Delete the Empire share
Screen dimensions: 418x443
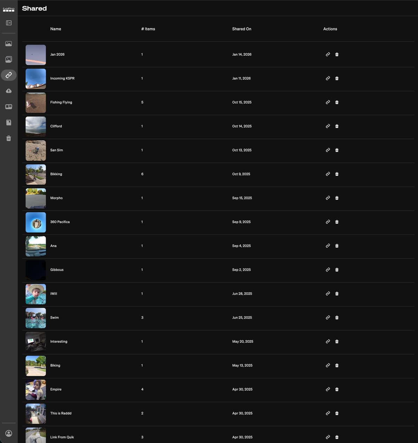click(337, 389)
